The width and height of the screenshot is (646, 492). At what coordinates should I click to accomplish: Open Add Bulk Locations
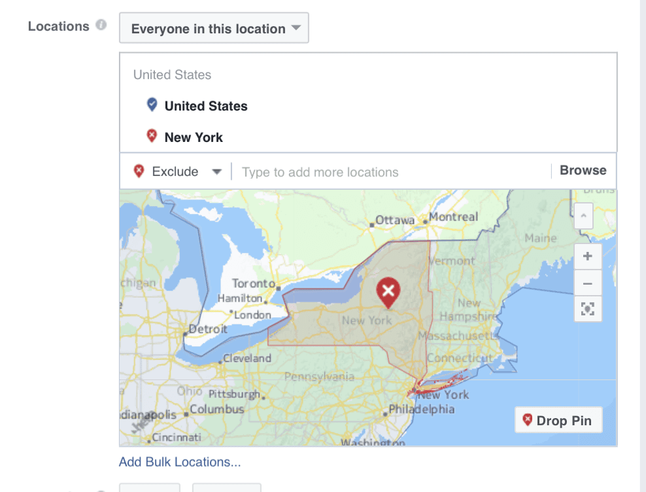coord(180,461)
